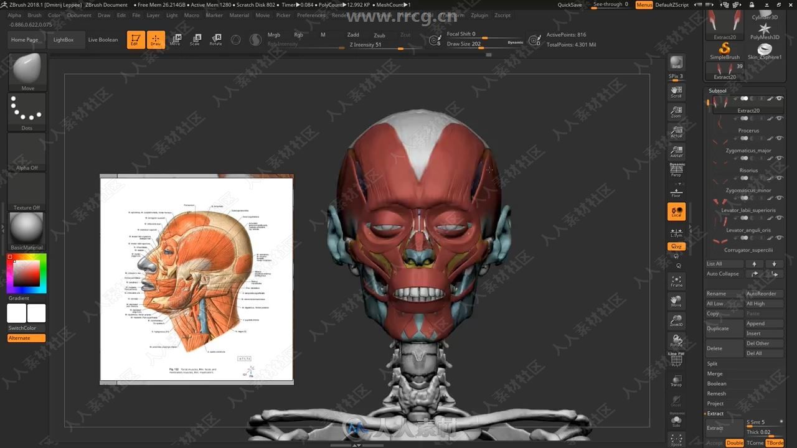This screenshot has height=448, width=797.
Task: Open the Preferences menu
Action: point(311,15)
